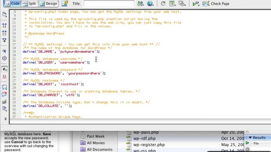Click the '@package WordPress' comment line
This screenshot has height=152, width=271.
coord(46,33)
